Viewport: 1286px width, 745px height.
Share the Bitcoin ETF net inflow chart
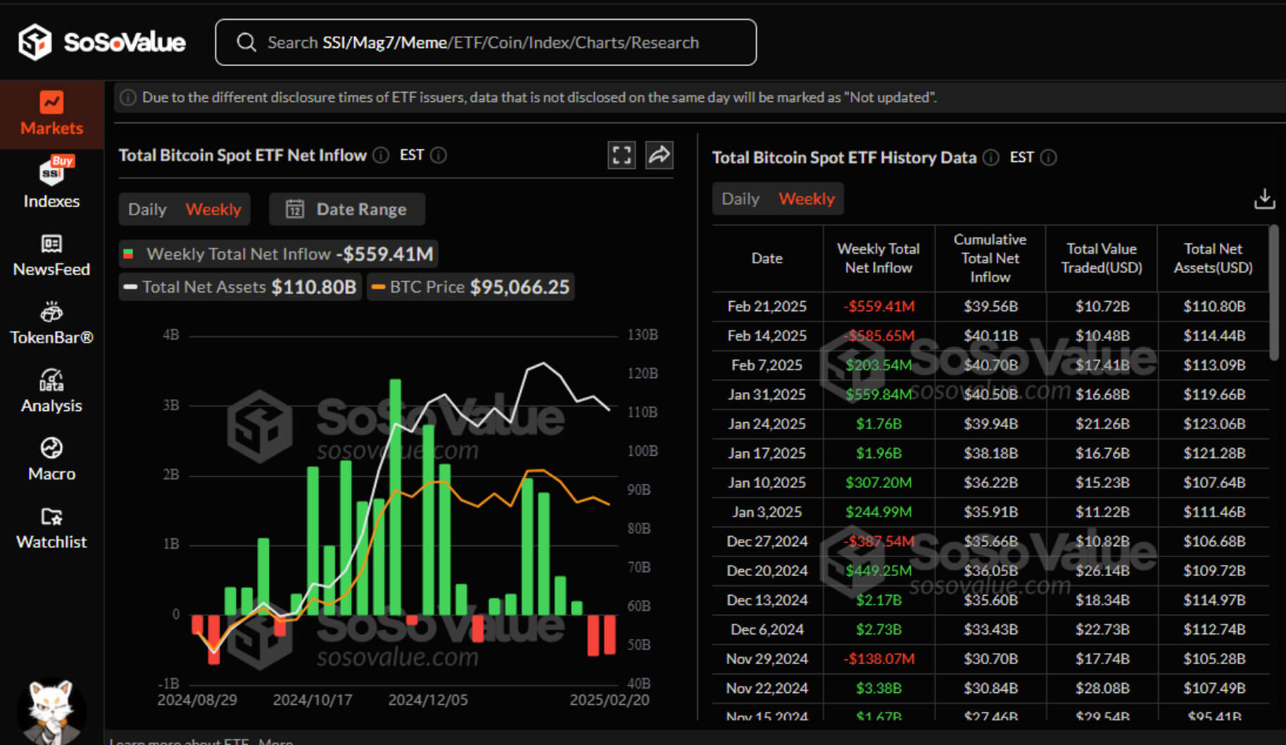pos(659,155)
